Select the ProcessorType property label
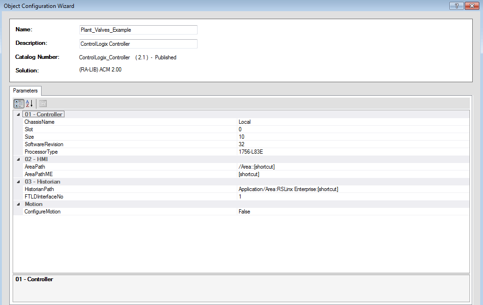 41,152
